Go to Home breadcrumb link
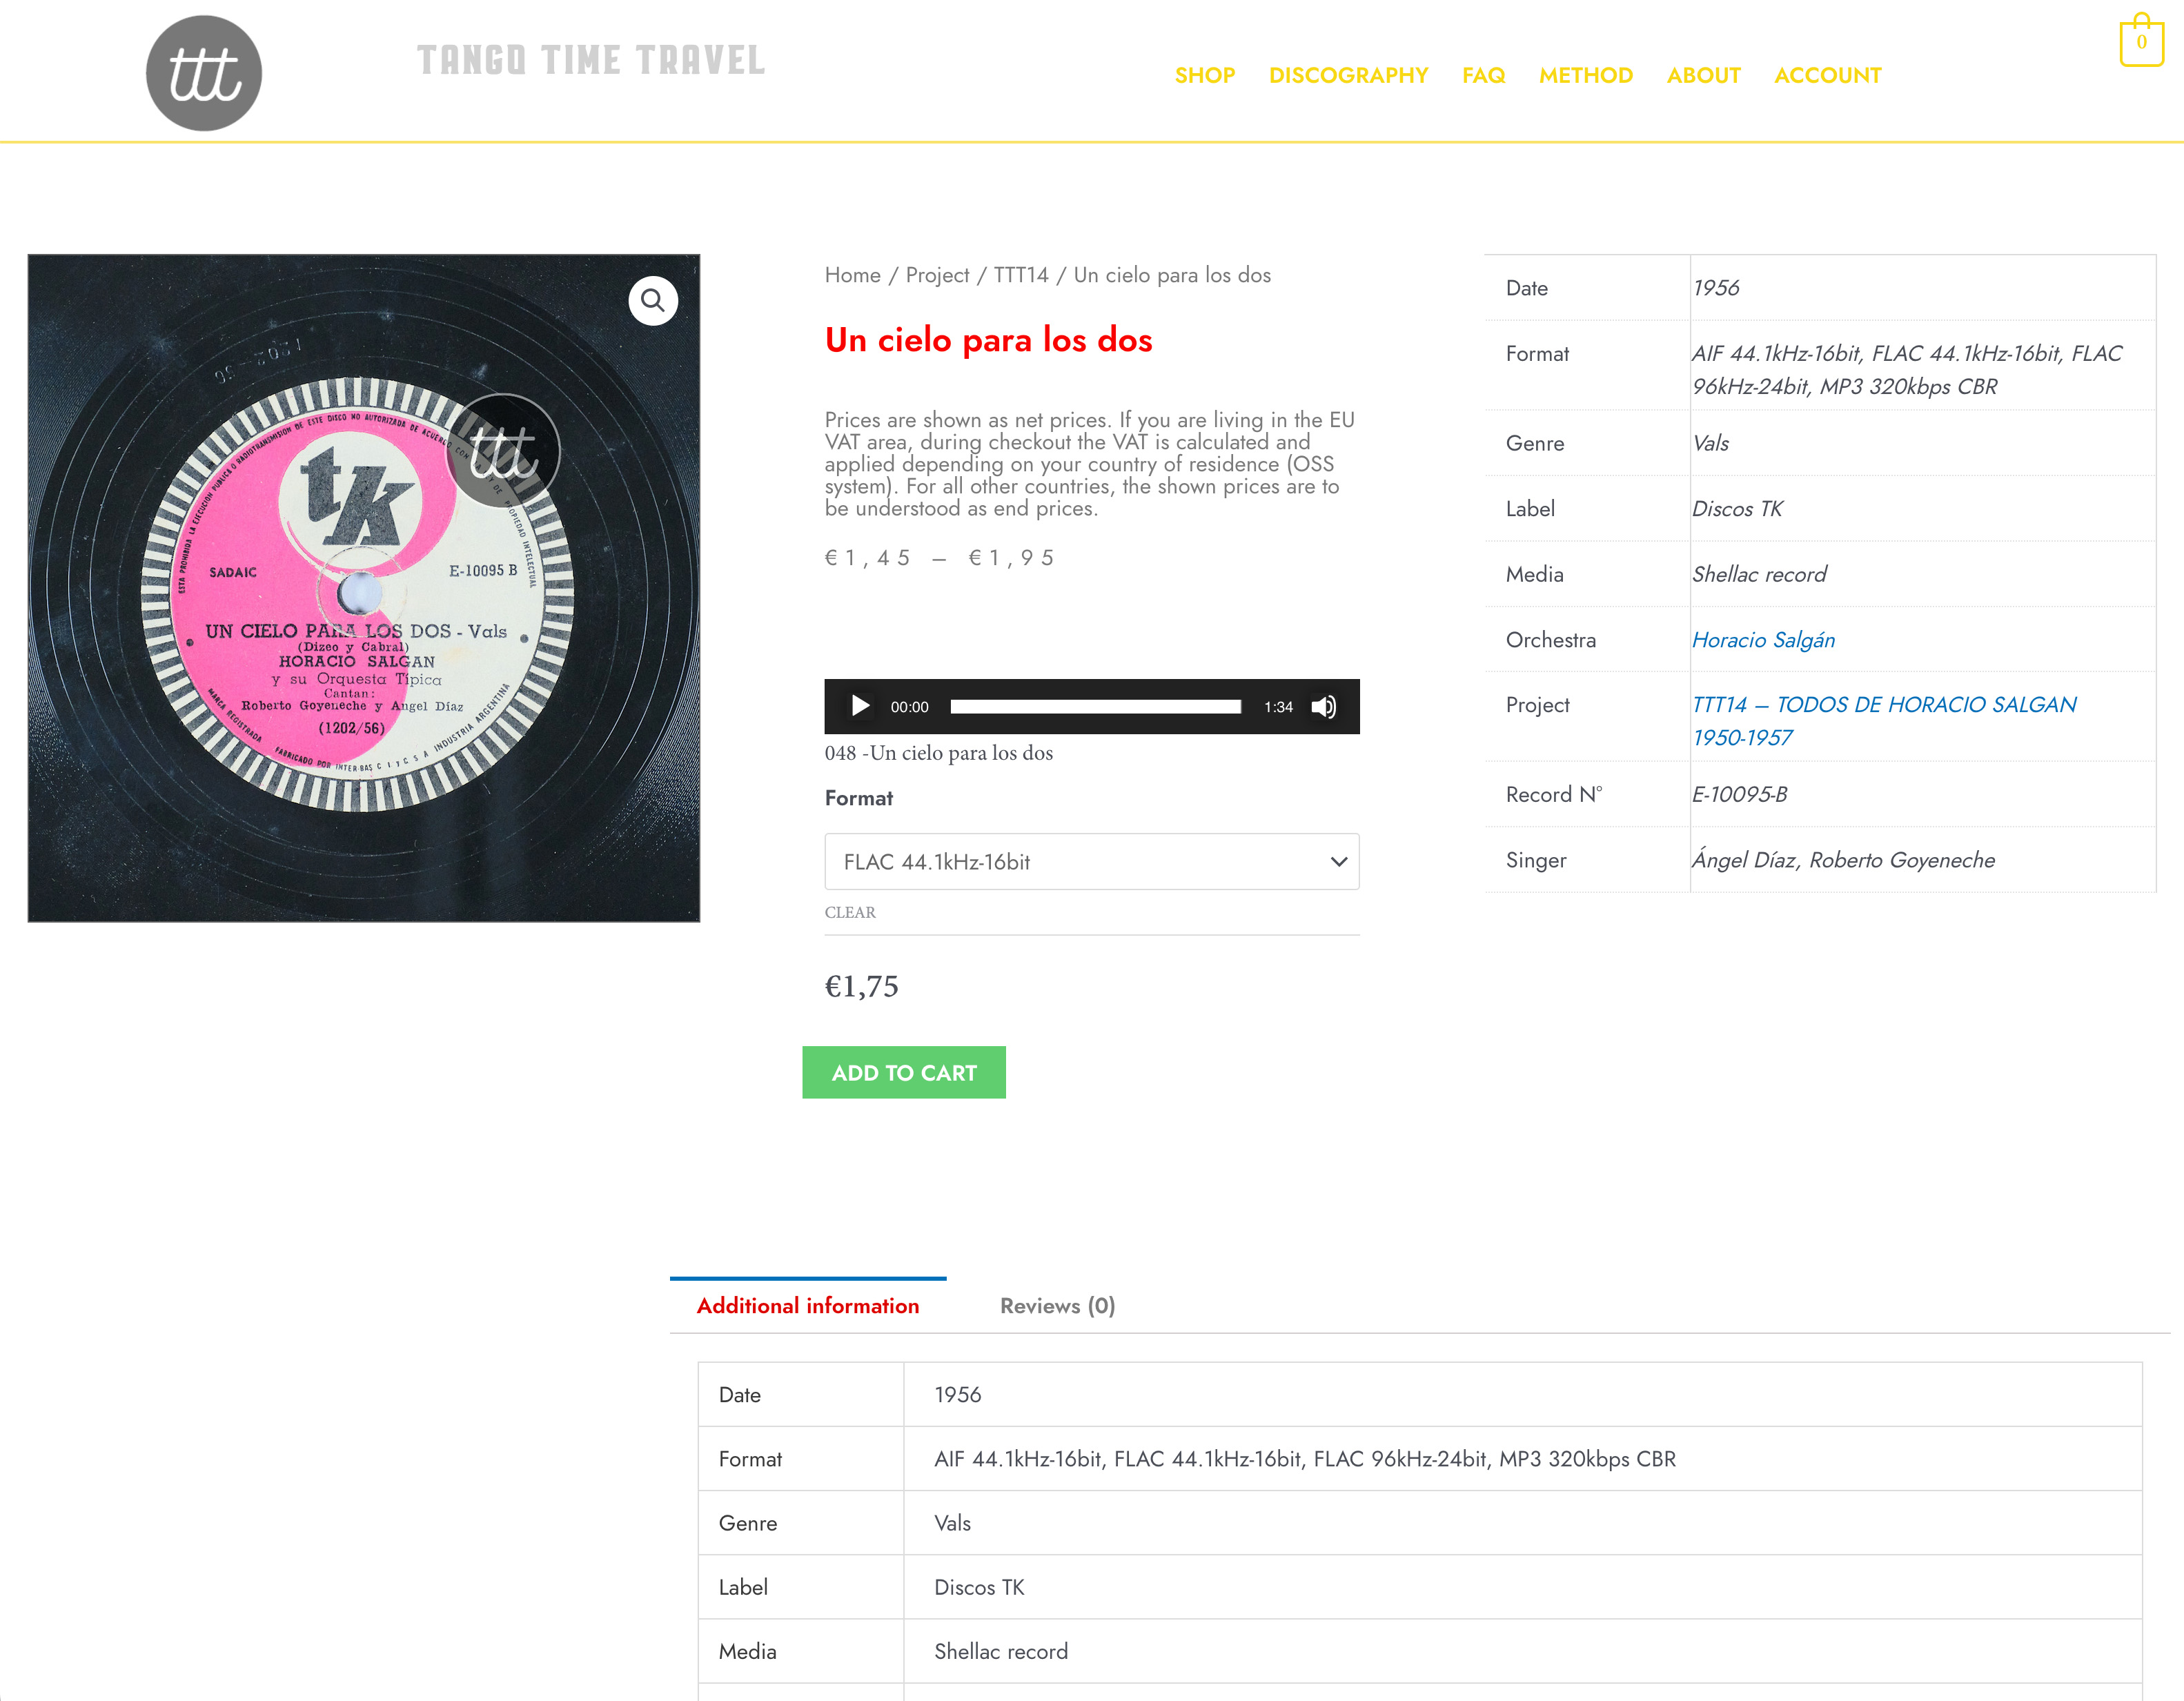2184x1701 pixels. tap(852, 275)
